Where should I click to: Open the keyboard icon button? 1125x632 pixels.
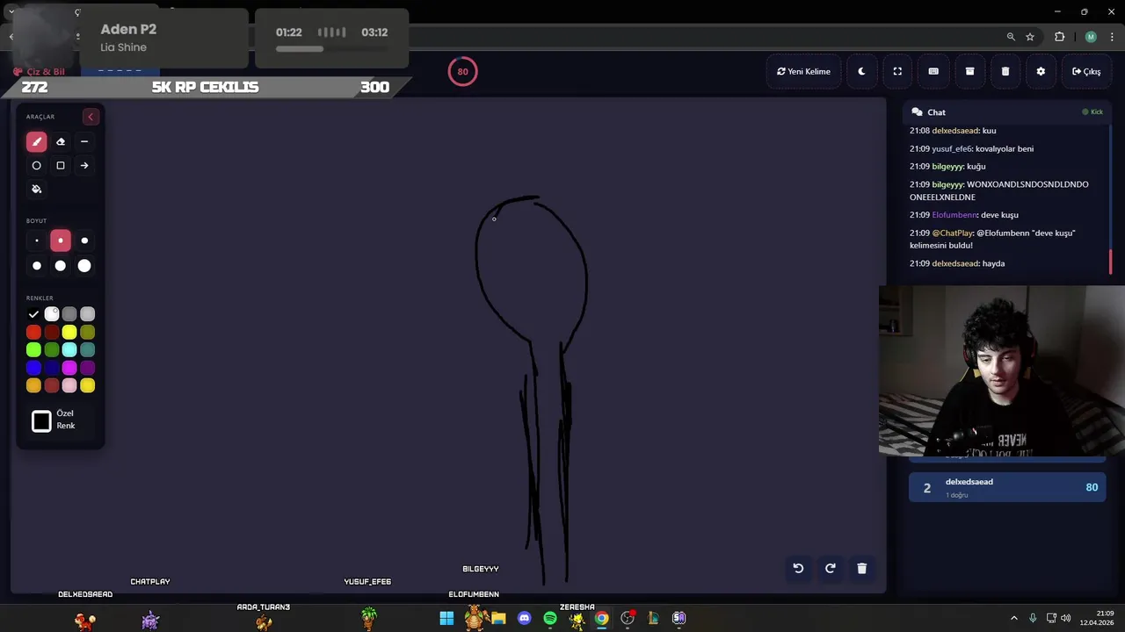pos(933,71)
